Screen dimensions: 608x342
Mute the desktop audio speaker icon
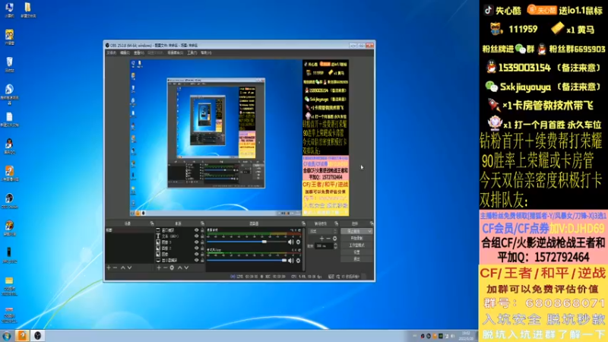click(291, 242)
